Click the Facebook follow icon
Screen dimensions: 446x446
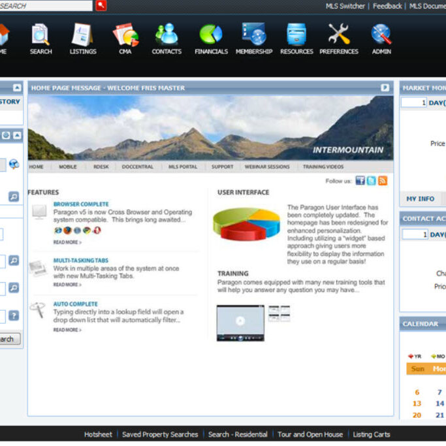tap(360, 181)
